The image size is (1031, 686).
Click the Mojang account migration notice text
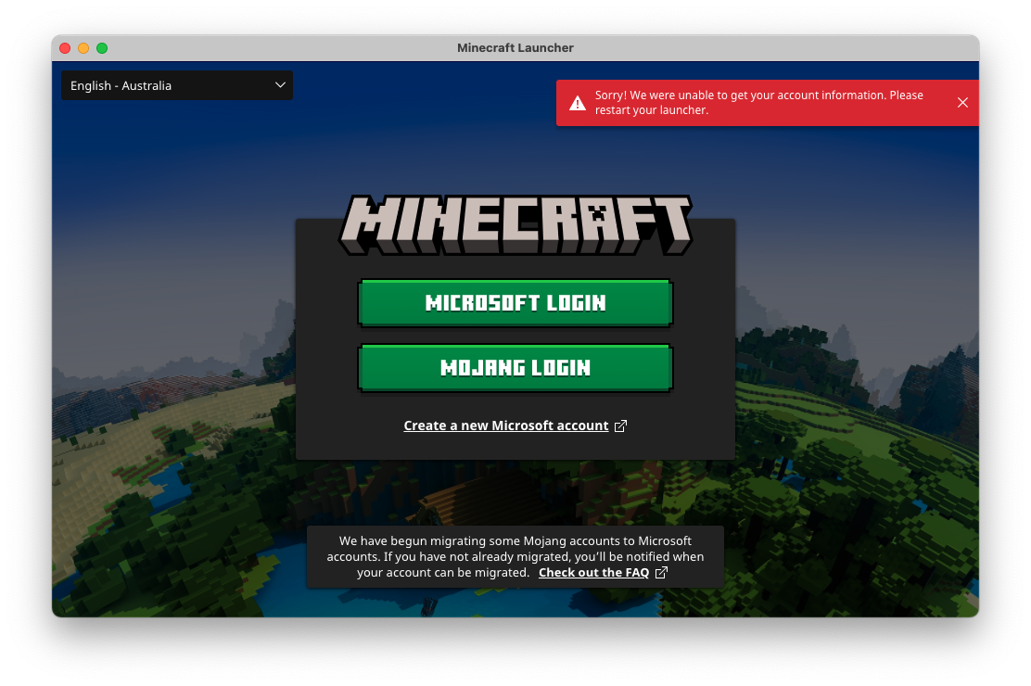pos(515,556)
